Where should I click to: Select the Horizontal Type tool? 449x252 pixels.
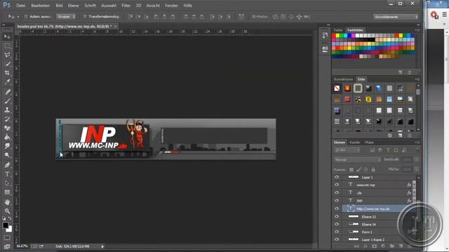(8, 174)
